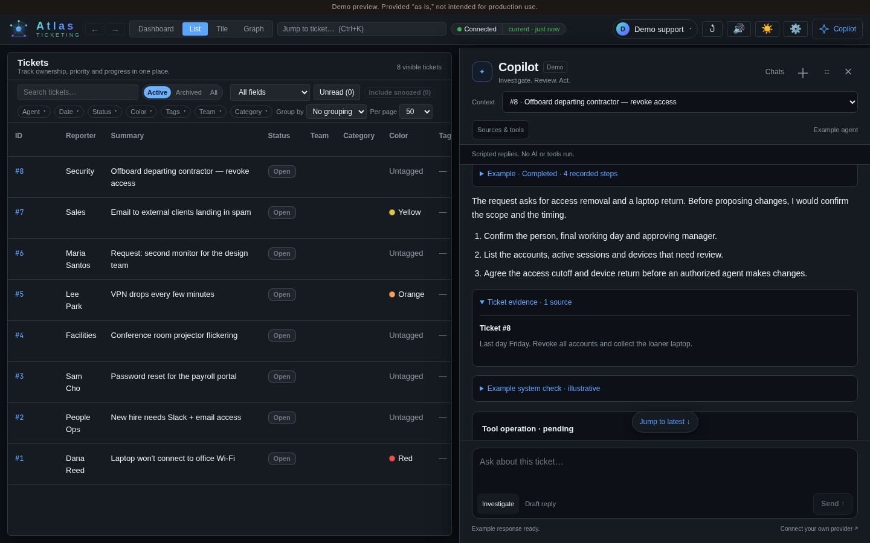Click the hook-shaped refresh icon
The image size is (870, 543).
pyautogui.click(x=712, y=29)
